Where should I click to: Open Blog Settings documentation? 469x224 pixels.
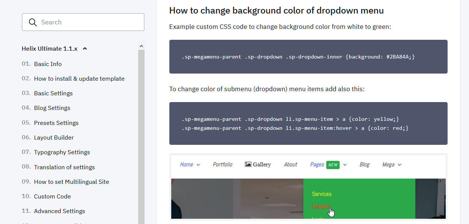(x=52, y=108)
